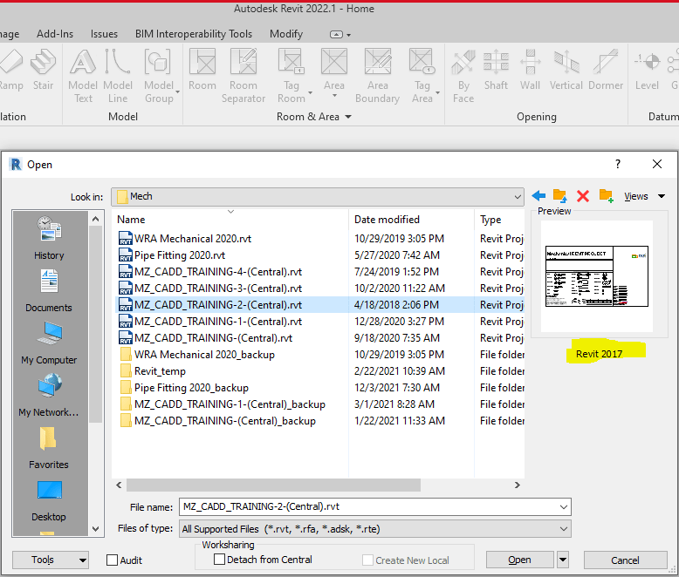Switch to the Add-Ins tab
The height and width of the screenshot is (577, 679).
pyautogui.click(x=55, y=34)
